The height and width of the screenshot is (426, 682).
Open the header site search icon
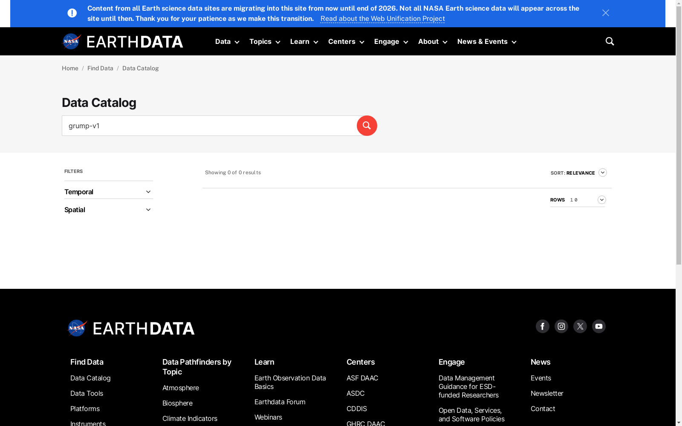coord(610,41)
